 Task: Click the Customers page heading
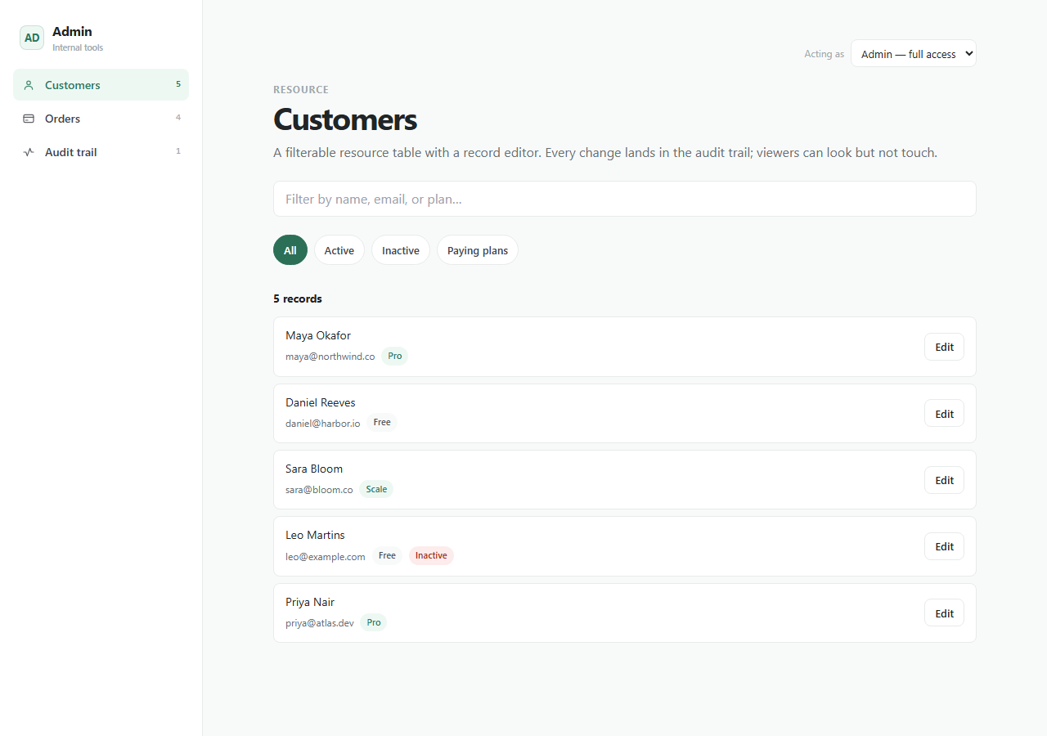point(345,119)
